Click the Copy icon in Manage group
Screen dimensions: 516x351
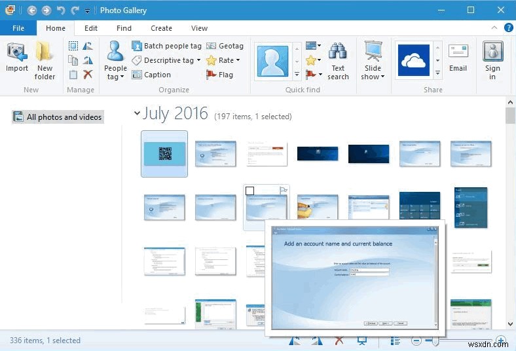73,60
